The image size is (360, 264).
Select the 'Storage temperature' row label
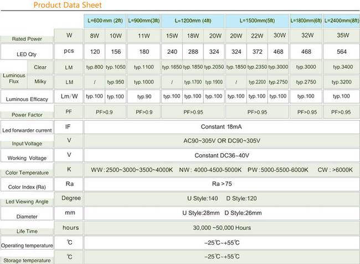pos(27,260)
